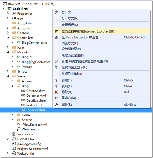The image size is (153, 158).
Task: Click the rename icon beside 重命名(M)
Action: 56,98
